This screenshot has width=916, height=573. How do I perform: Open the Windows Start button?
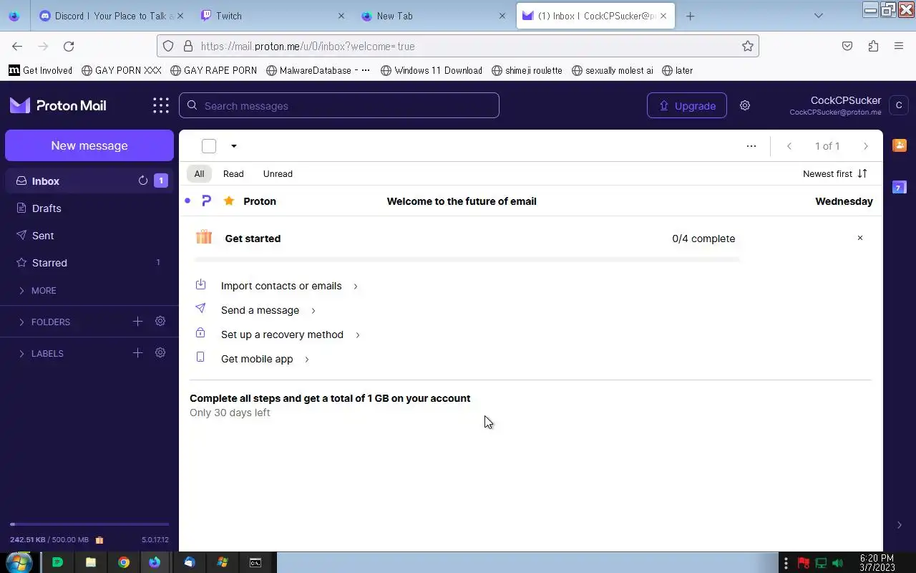click(x=19, y=562)
